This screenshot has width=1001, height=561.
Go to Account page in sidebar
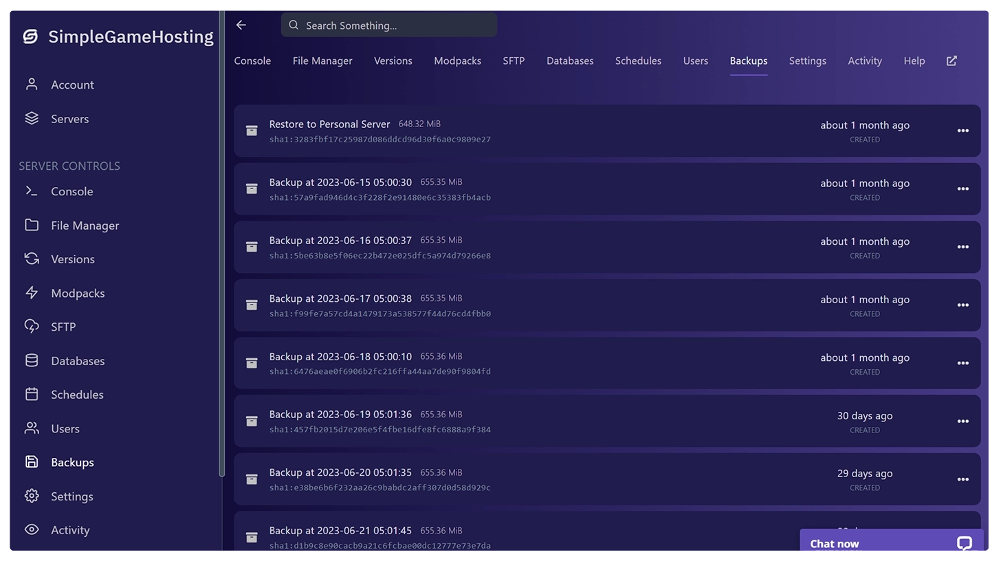(72, 85)
